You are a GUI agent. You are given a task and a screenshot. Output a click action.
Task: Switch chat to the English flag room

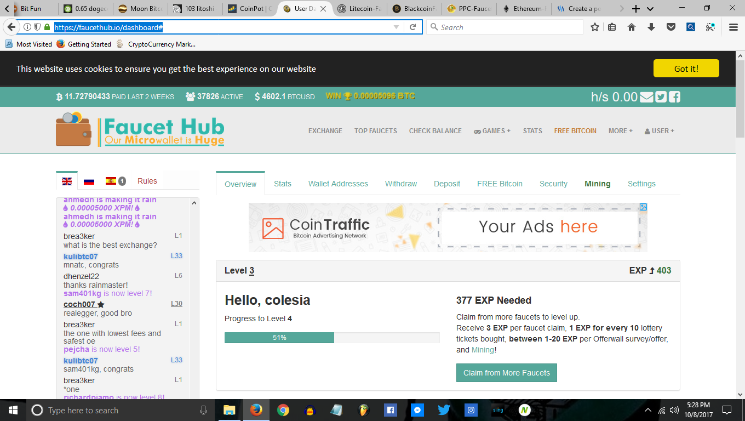67,181
